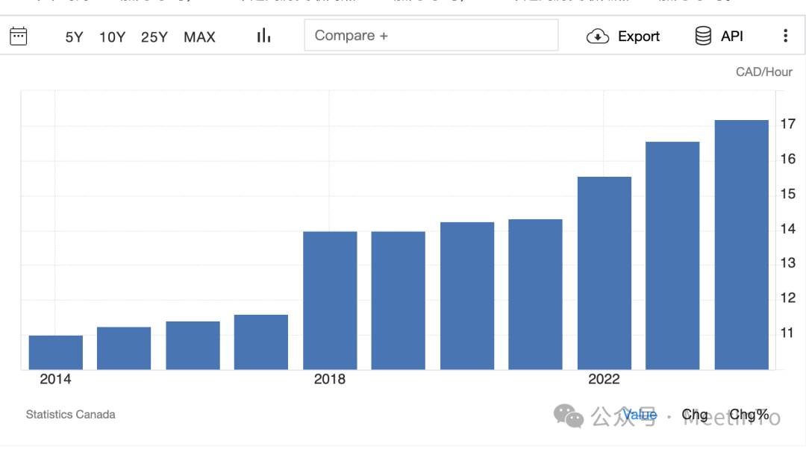Viewport: 806px width, 449px height.
Task: Click the 2018 x-axis label
Action: click(330, 379)
